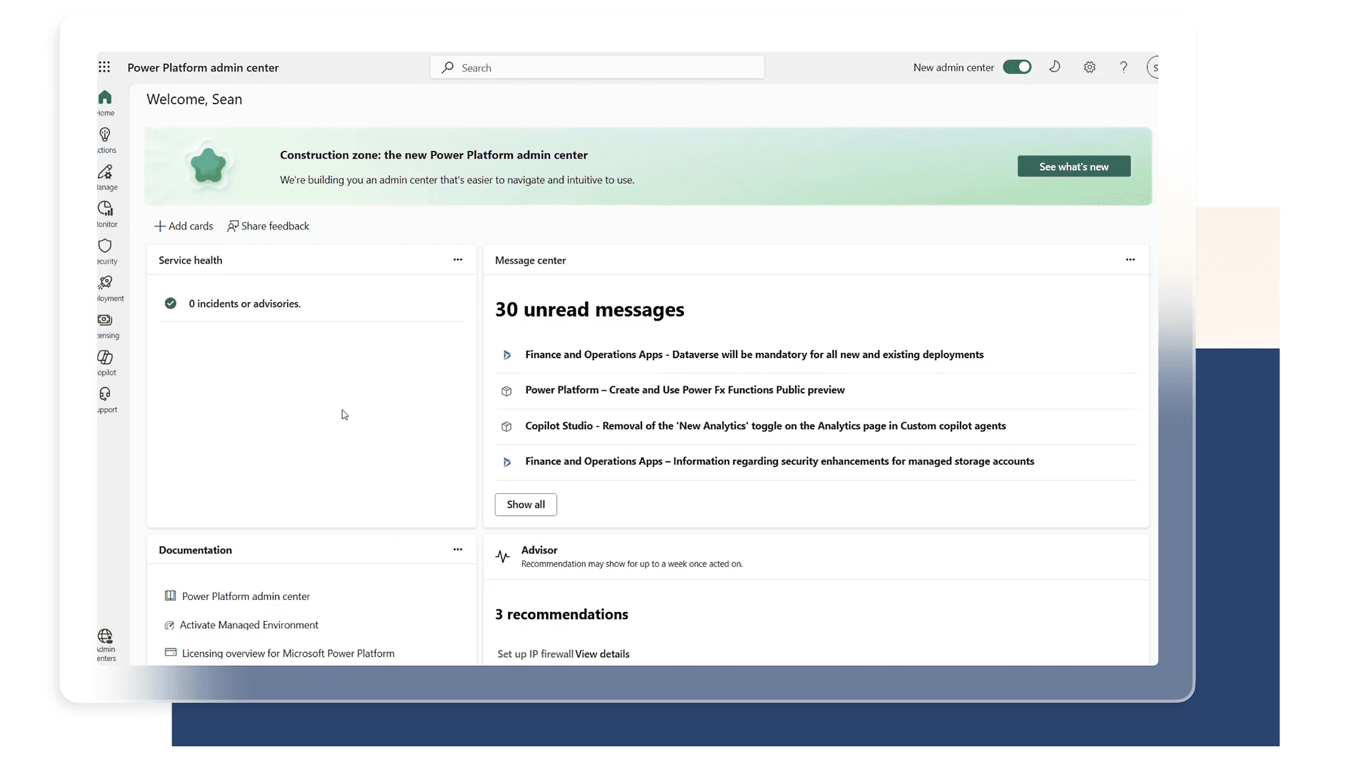Click Show all messages button
1359x762 pixels.
525,504
